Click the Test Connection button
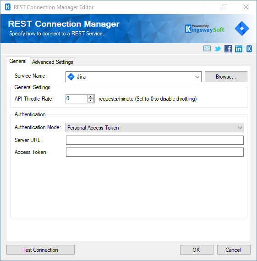The height and width of the screenshot is (261, 257). [40, 250]
